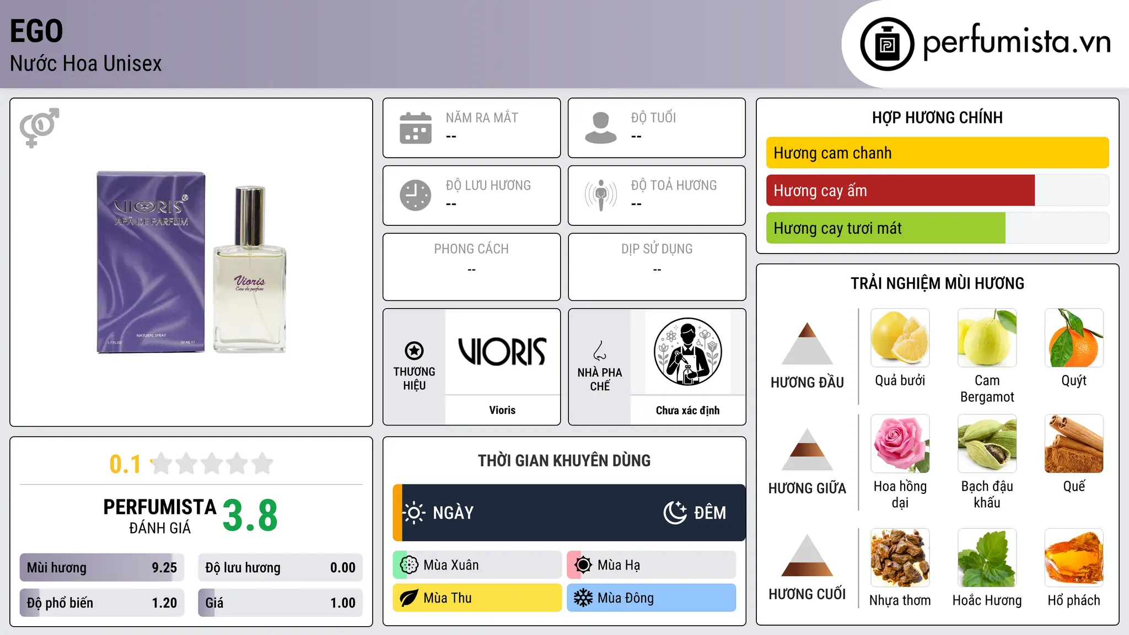Click the Perfumista đánh giá label
The height and width of the screenshot is (635, 1129).
(160, 516)
